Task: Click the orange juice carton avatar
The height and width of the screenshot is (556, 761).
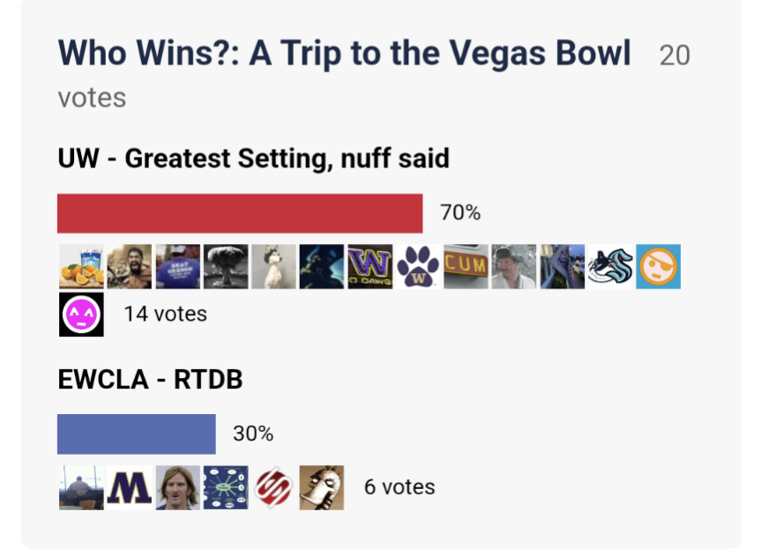Action: point(81,267)
